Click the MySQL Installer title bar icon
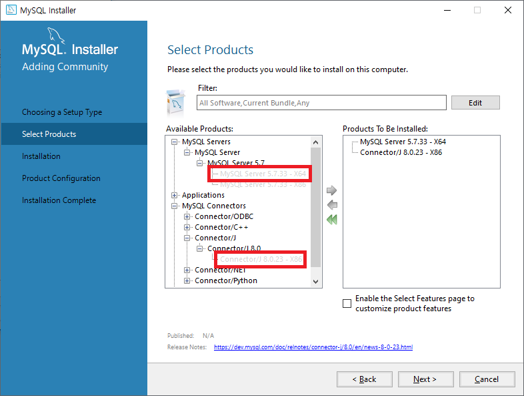 [x=11, y=10]
